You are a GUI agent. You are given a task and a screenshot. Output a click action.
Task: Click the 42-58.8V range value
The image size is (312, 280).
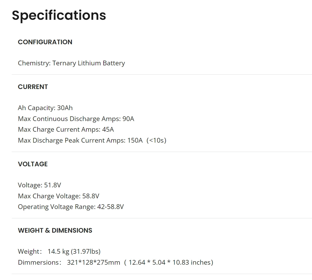(x=111, y=207)
